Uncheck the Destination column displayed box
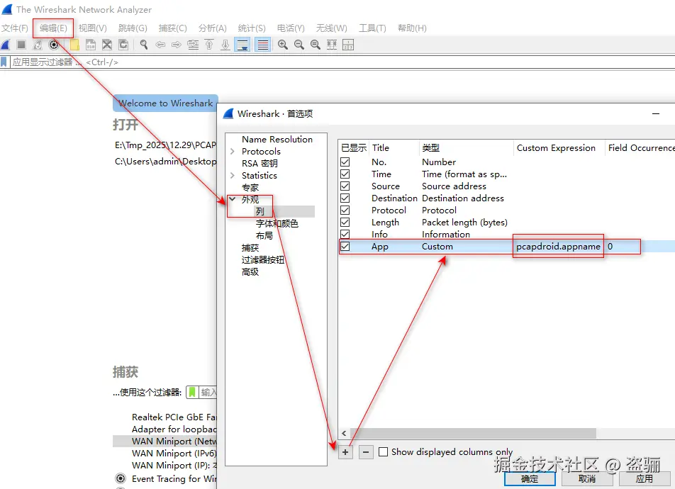 pyautogui.click(x=345, y=198)
